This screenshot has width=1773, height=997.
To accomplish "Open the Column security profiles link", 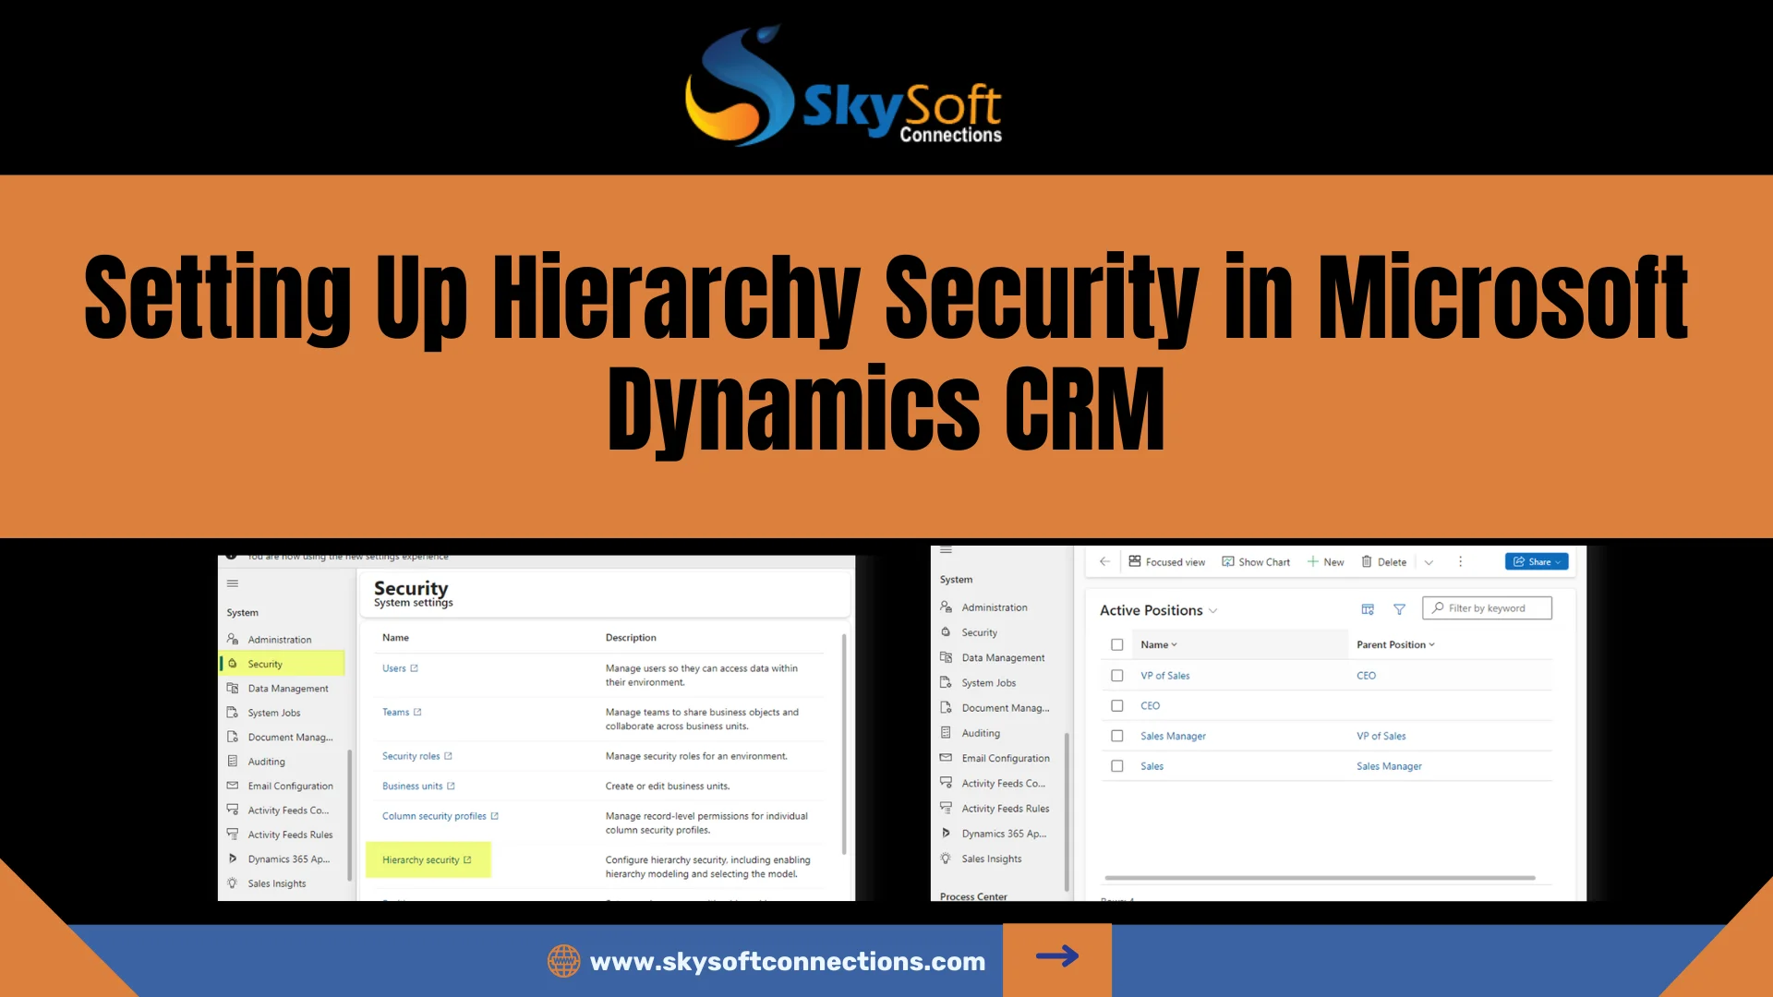I will pos(440,816).
